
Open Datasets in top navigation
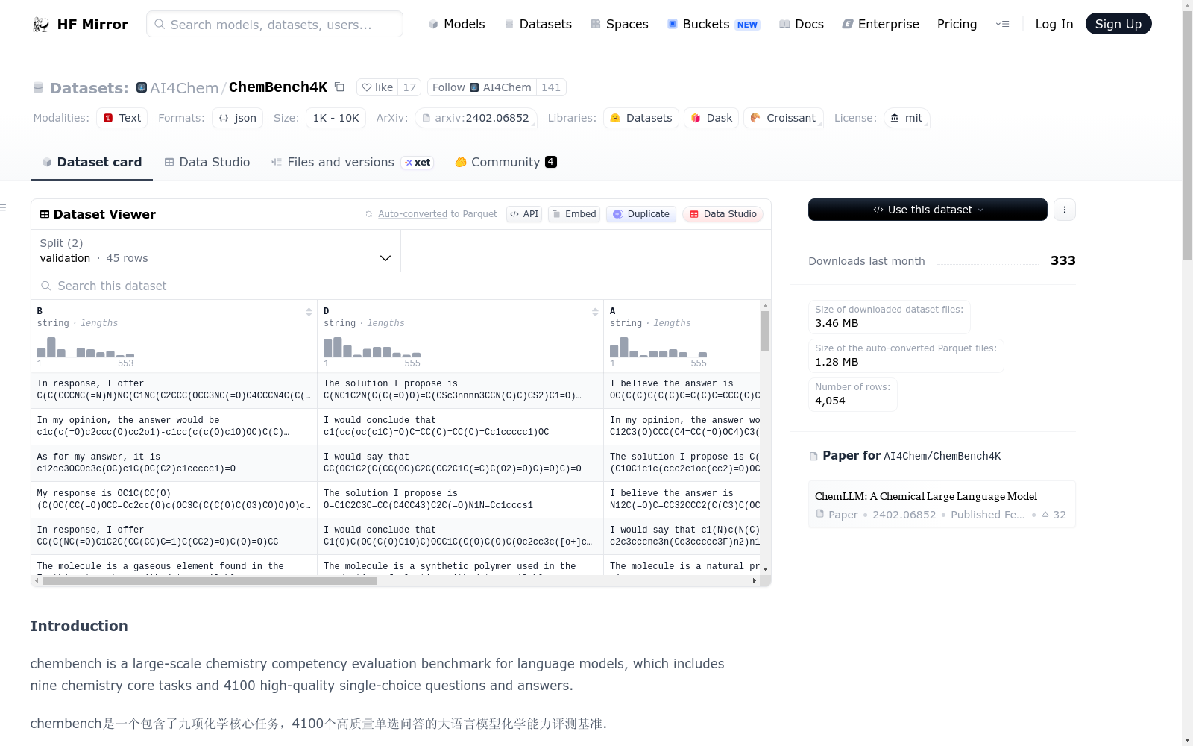(x=538, y=24)
